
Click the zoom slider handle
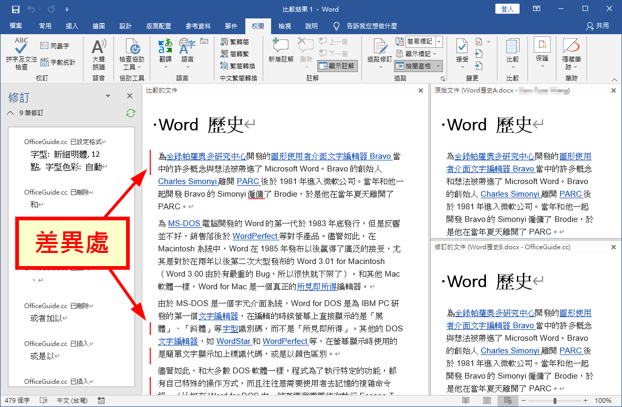coord(555,401)
